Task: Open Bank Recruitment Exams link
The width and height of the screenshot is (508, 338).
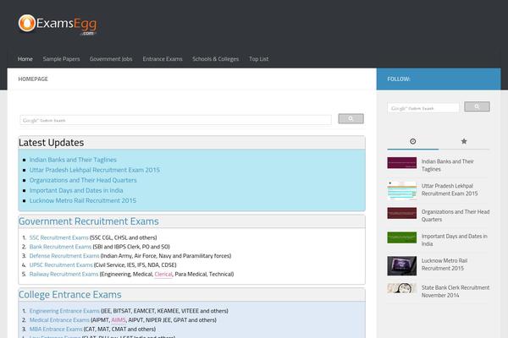Action: coord(60,247)
